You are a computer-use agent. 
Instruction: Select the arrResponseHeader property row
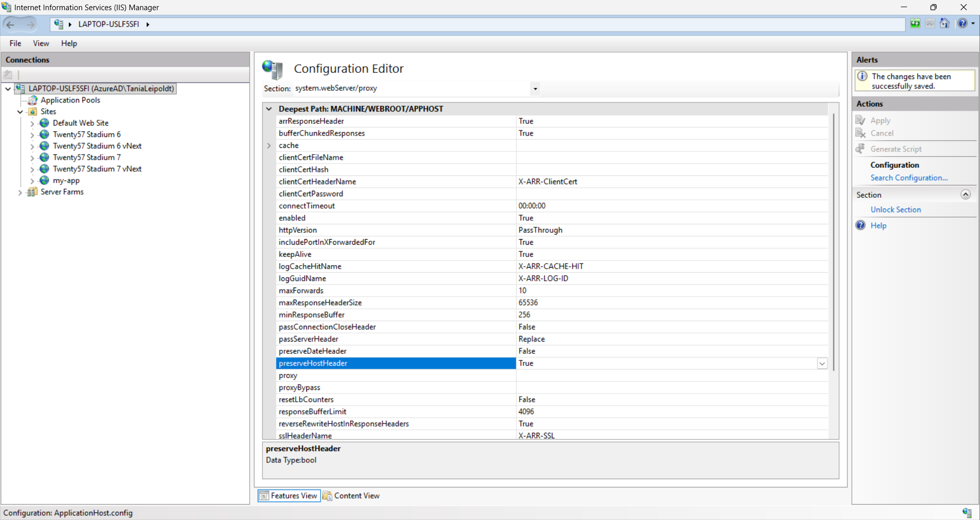[552, 121]
